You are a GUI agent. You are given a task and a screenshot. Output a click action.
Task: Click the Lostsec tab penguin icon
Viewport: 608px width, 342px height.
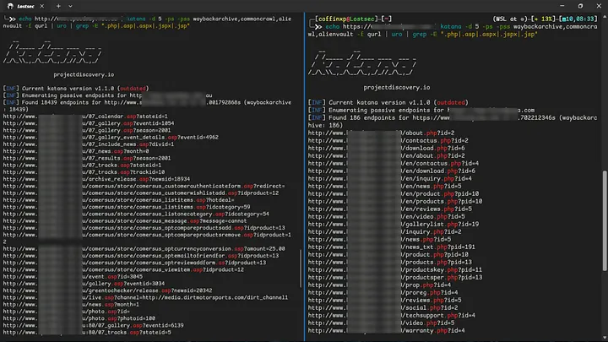coord(10,6)
